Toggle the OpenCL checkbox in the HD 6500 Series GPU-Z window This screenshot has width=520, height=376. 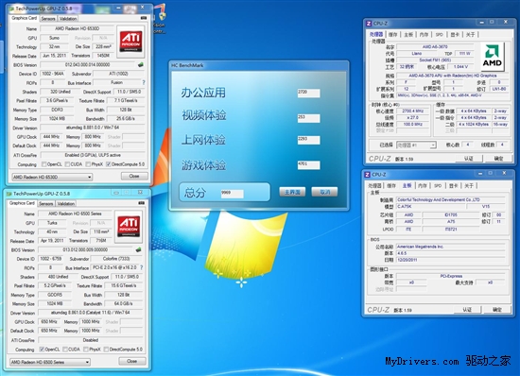coord(42,350)
